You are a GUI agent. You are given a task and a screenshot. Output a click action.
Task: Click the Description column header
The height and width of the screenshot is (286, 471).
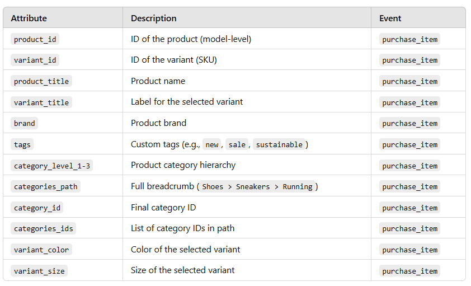coord(153,18)
